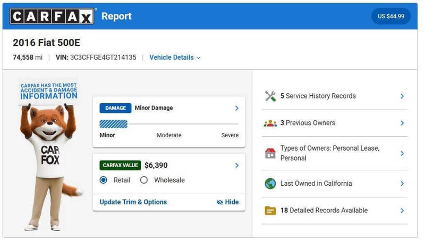Click the Minor Damage label text

[x=154, y=108]
